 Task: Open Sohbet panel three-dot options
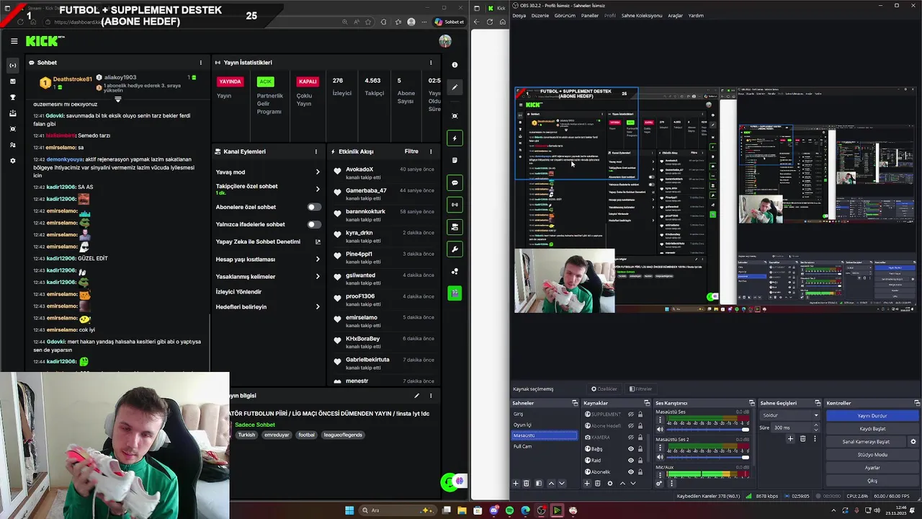pyautogui.click(x=200, y=63)
